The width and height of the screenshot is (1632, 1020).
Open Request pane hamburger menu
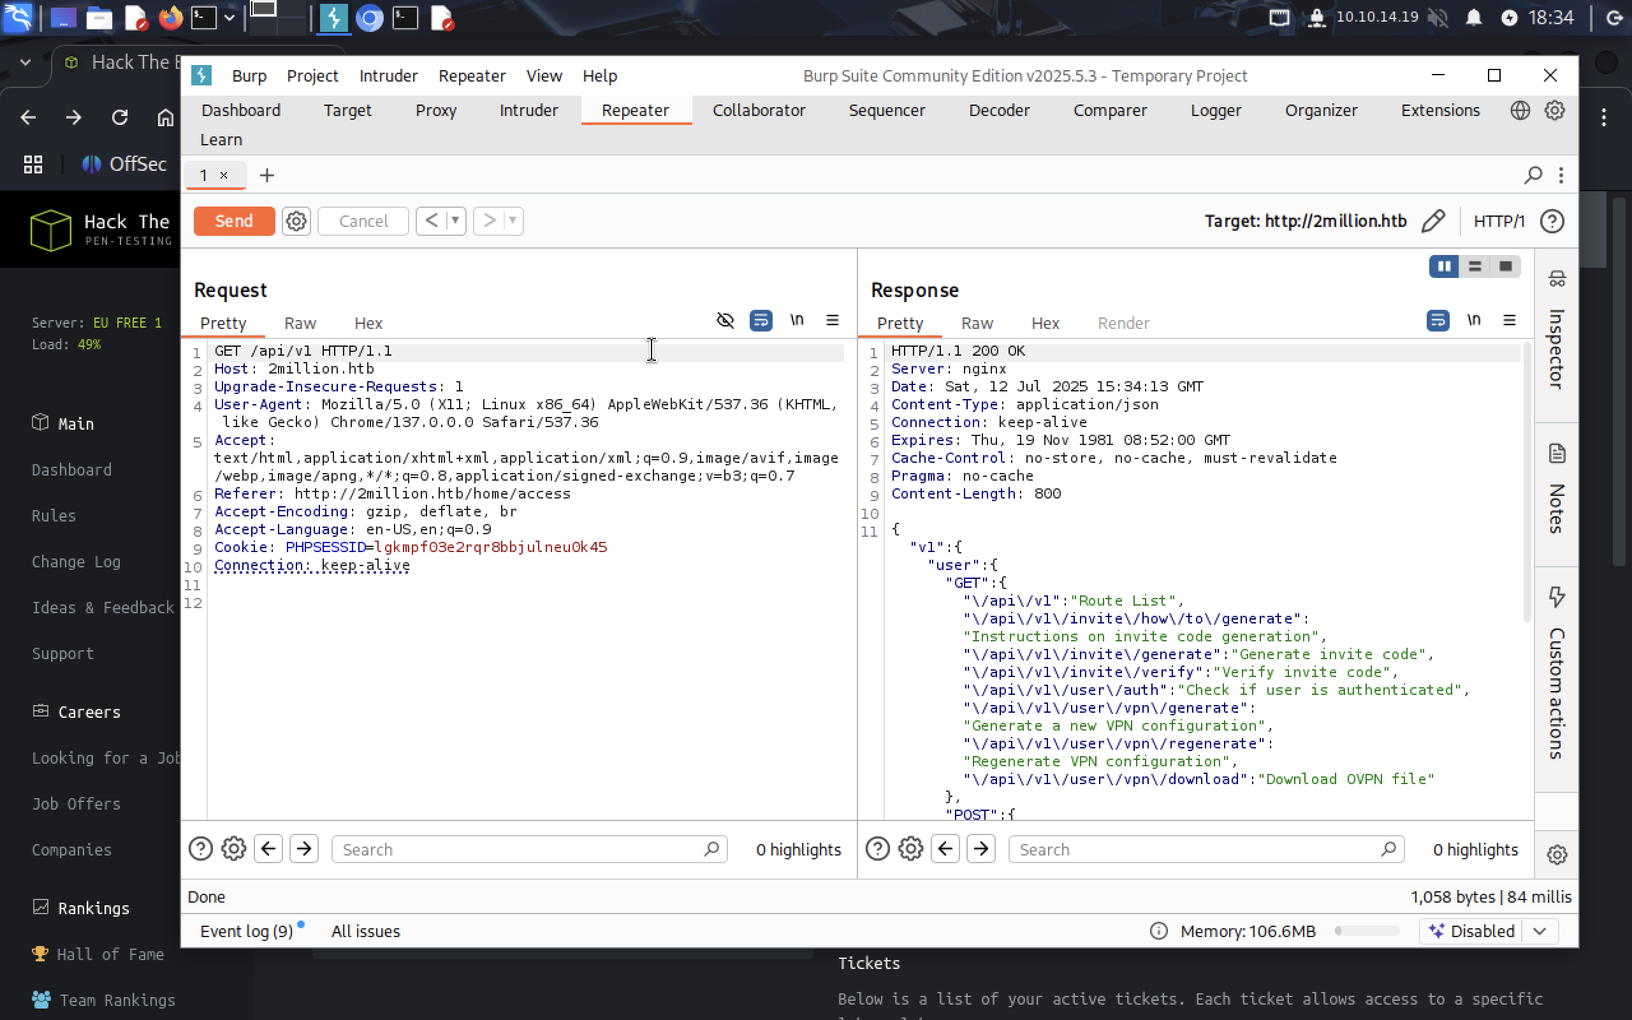pos(832,321)
